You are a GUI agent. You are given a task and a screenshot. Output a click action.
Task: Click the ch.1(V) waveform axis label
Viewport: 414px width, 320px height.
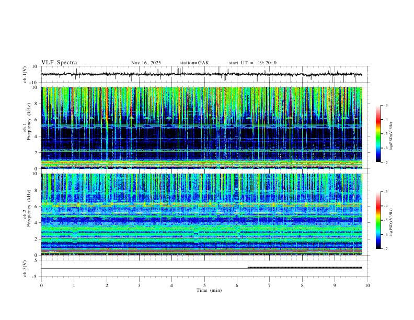[x=25, y=74]
